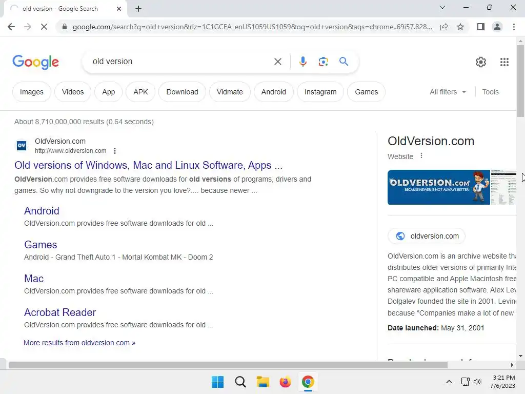This screenshot has width=525, height=394.
Task: Open the Chrome profile avatar menu
Action: [497, 27]
